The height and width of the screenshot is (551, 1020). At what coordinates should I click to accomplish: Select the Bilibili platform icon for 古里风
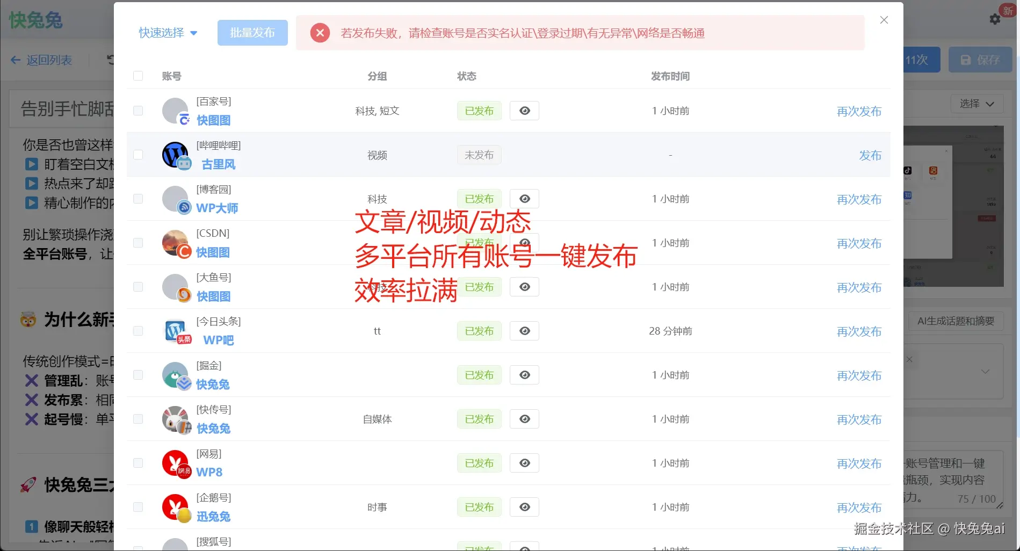click(x=184, y=163)
